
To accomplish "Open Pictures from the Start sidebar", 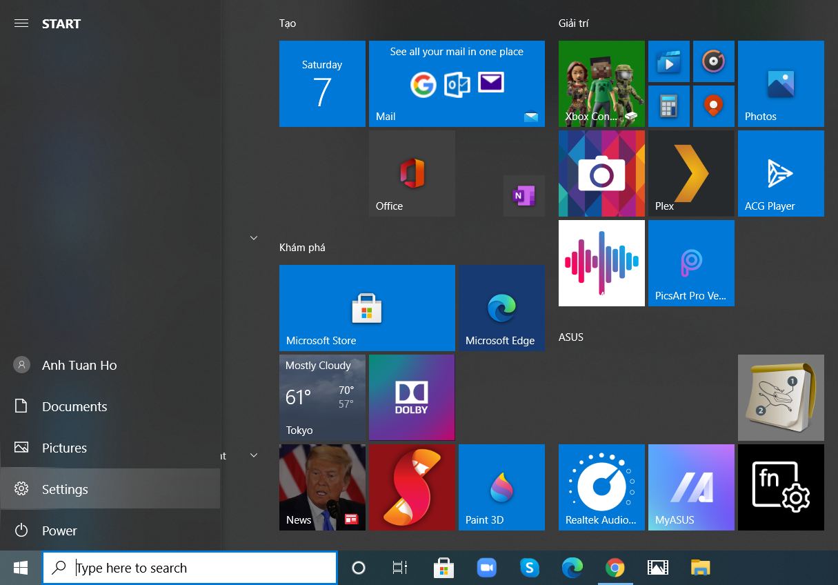I will coord(110,448).
